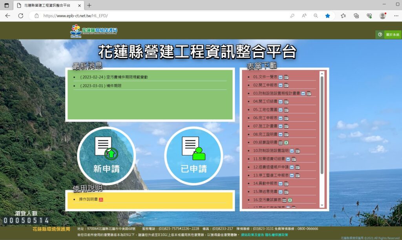Open the browser essentials heartbeat icon
Screen dimensions: 402x240
[369, 16]
